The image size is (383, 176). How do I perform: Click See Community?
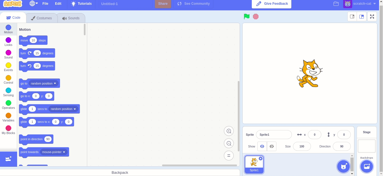pyautogui.click(x=193, y=4)
